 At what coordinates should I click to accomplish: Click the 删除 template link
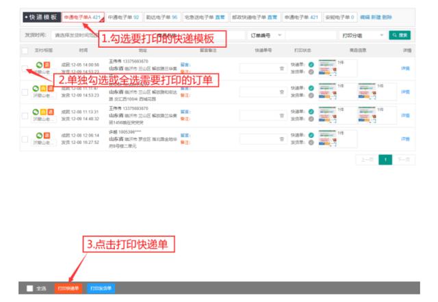click(387, 17)
